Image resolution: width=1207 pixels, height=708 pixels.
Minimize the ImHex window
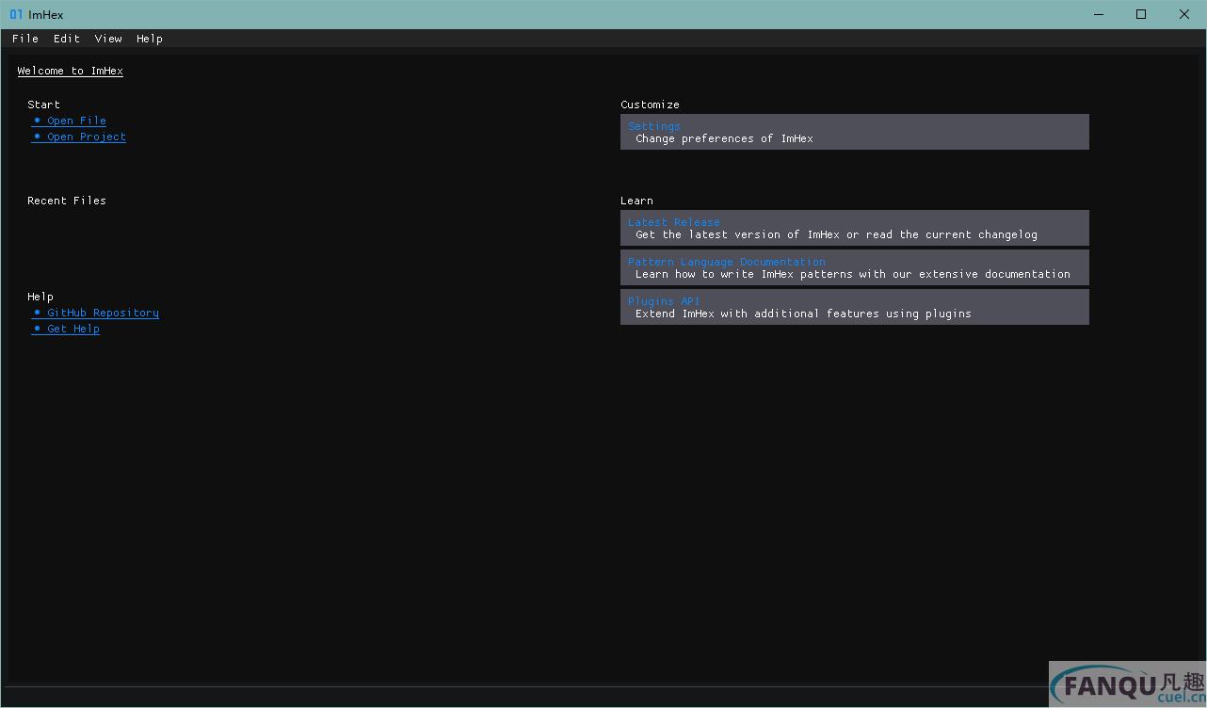click(x=1099, y=14)
